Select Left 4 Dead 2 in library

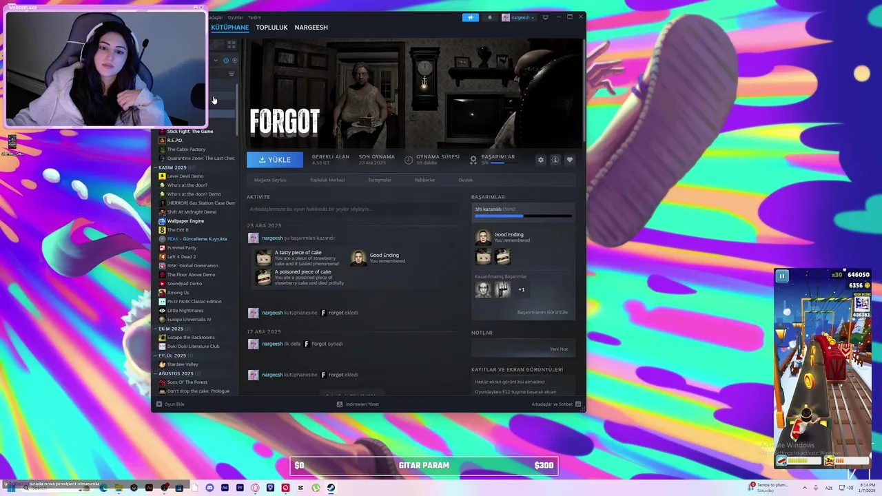pyautogui.click(x=181, y=257)
